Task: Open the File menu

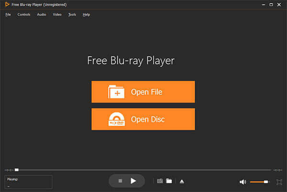Action: tap(8, 14)
